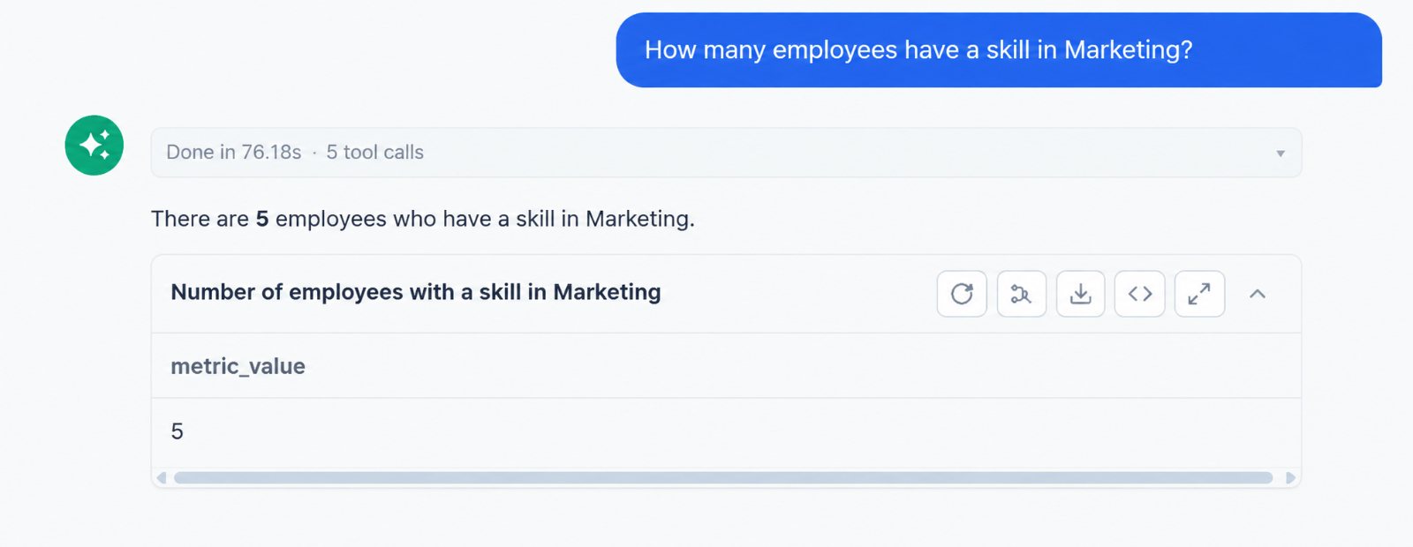Click the scrollbar right arrow under the table
The image size is (1413, 547).
tap(1291, 478)
